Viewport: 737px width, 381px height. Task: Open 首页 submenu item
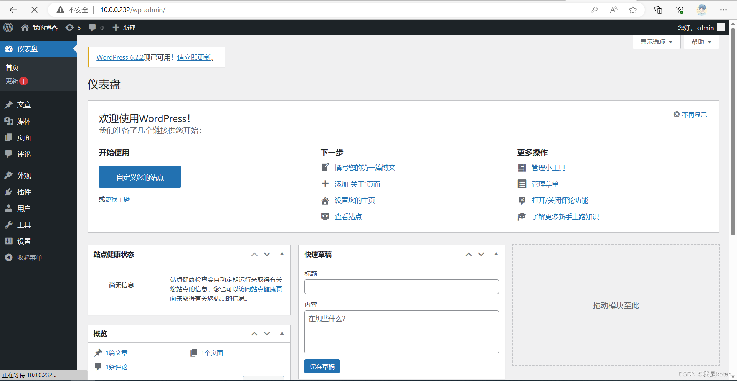click(12, 67)
